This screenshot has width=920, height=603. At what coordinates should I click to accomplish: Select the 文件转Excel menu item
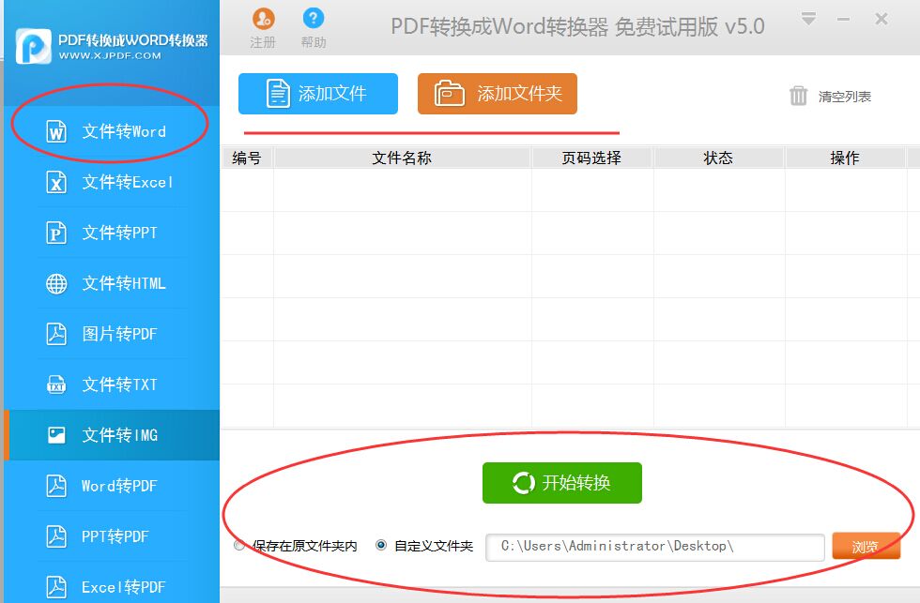[112, 182]
